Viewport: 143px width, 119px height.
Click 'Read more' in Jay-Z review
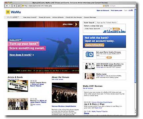[98, 108]
